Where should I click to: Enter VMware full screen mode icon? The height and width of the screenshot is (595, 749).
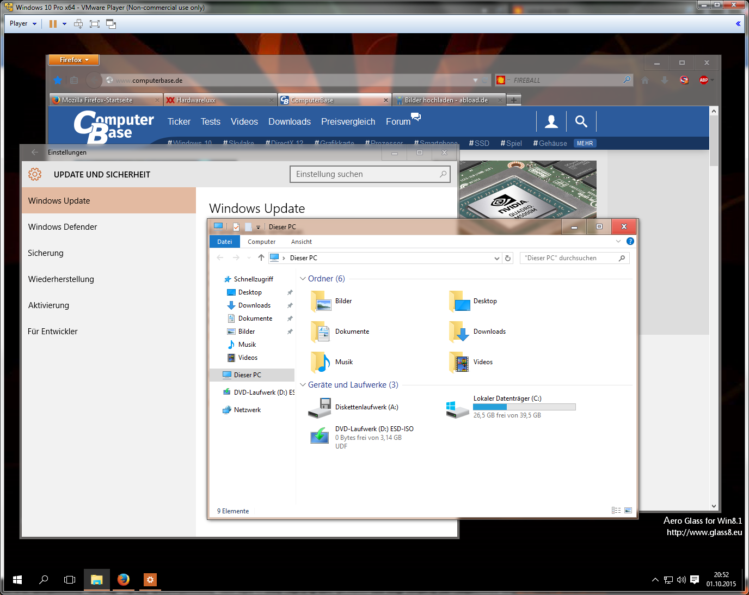coord(95,23)
